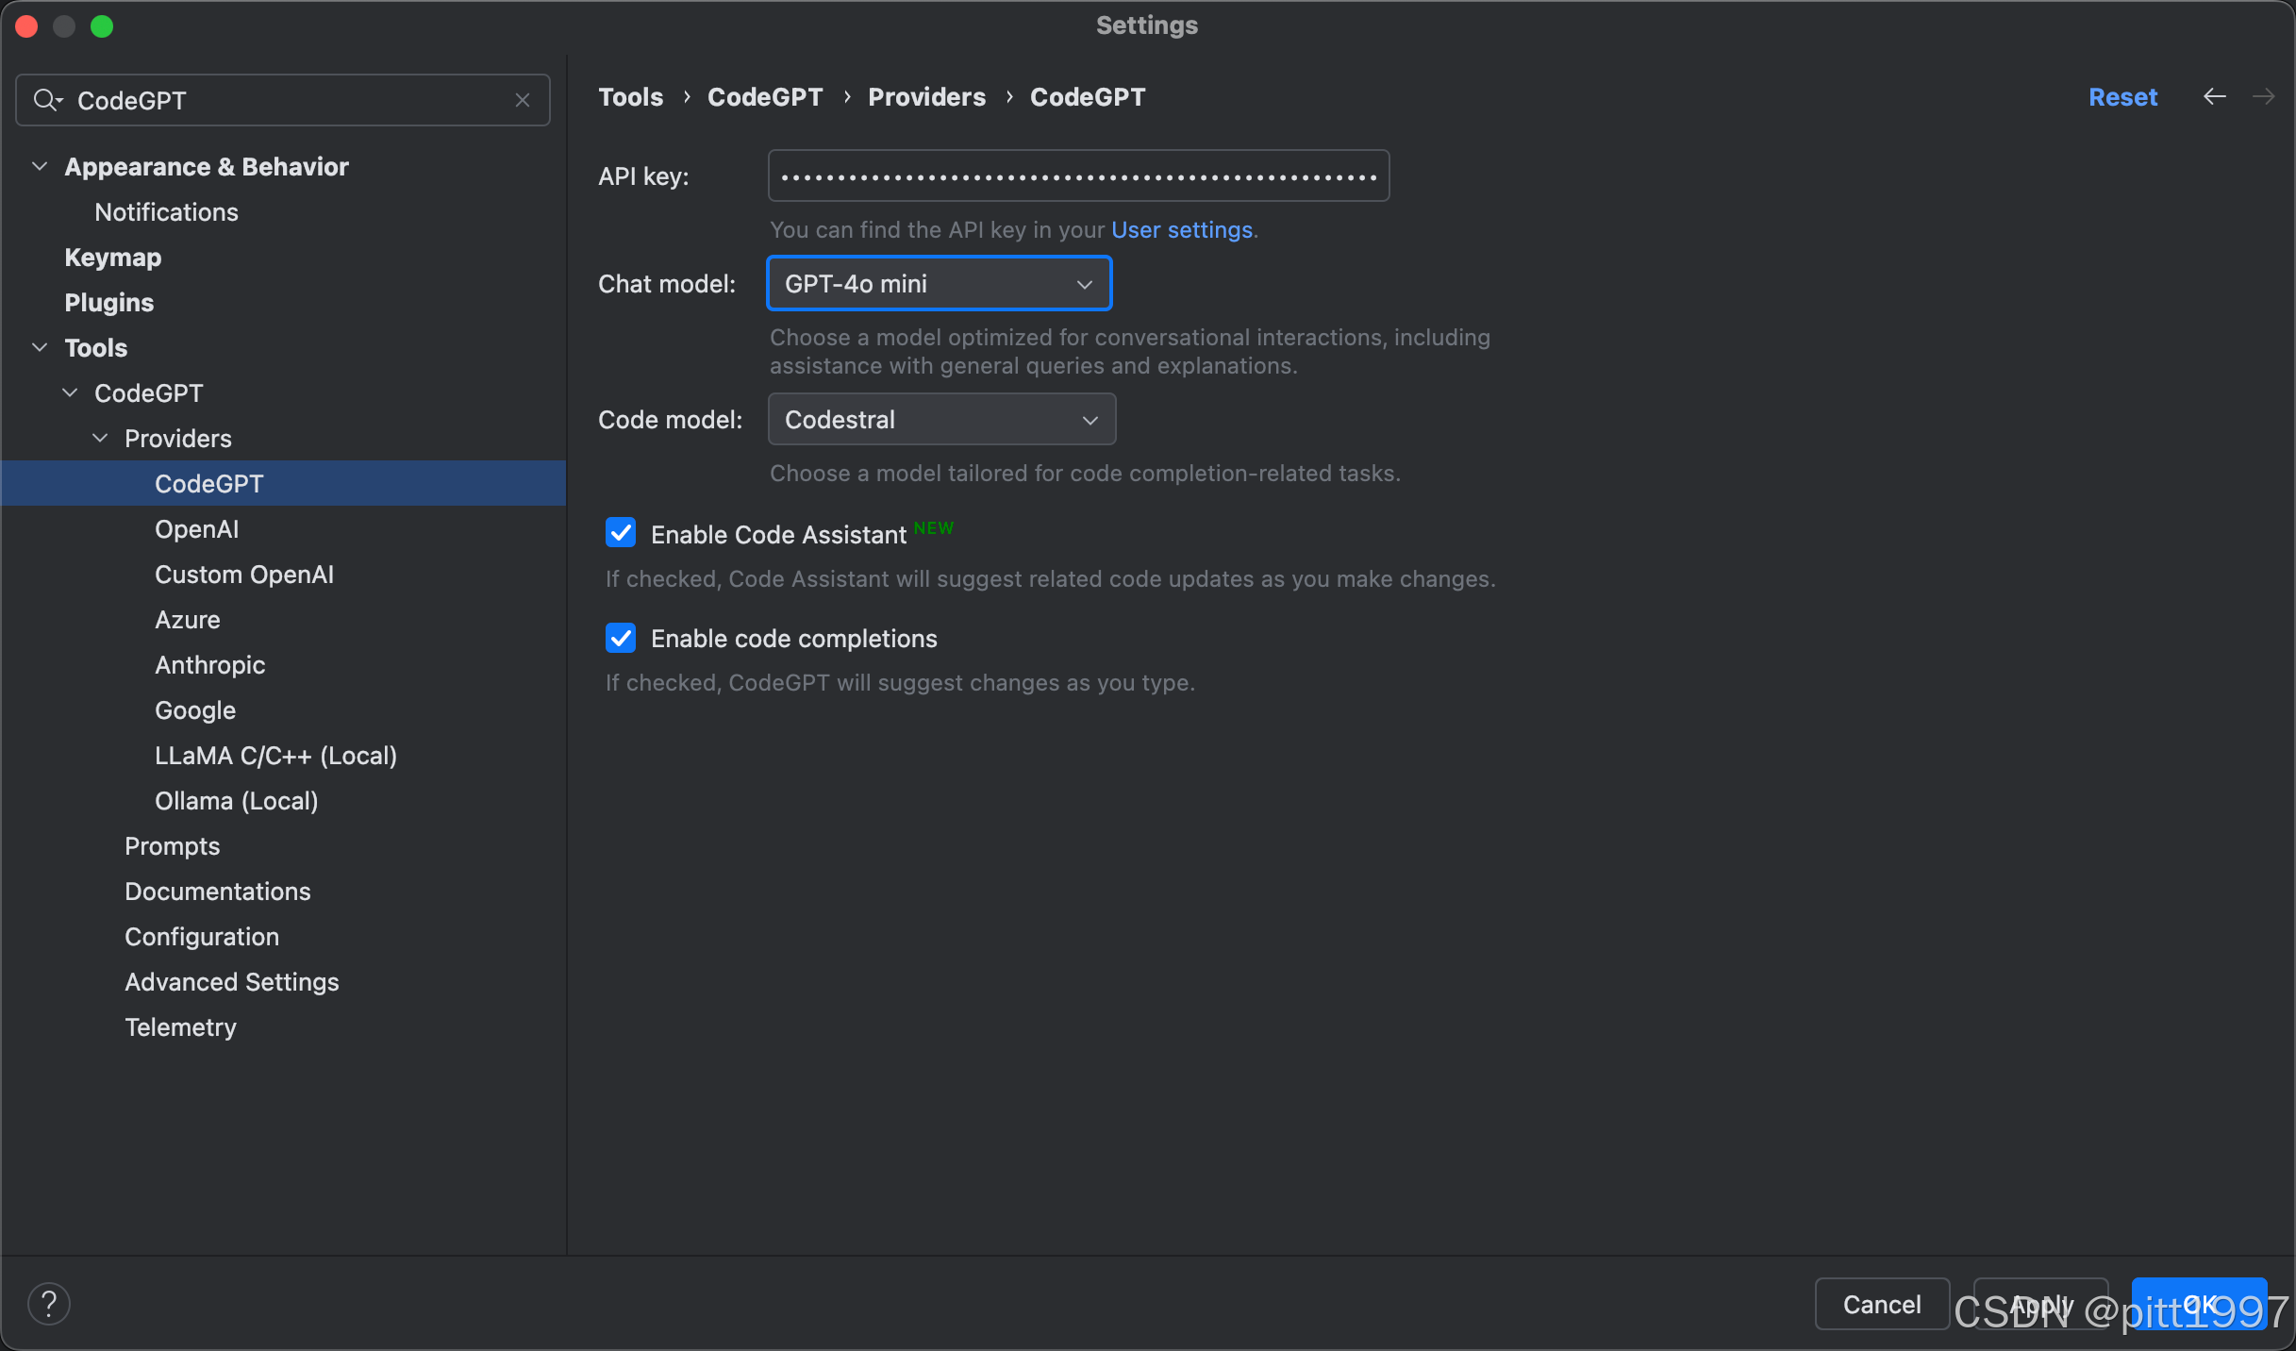Click the yellow minimize button in title bar
The image size is (2296, 1351).
click(64, 26)
